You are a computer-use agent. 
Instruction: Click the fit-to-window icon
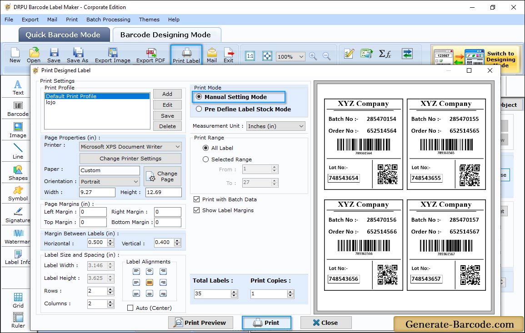click(267, 56)
